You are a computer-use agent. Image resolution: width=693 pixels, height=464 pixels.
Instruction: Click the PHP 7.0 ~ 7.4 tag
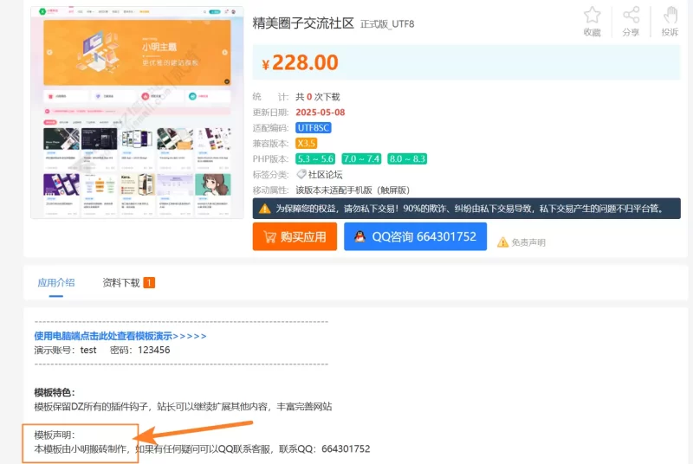(361, 158)
